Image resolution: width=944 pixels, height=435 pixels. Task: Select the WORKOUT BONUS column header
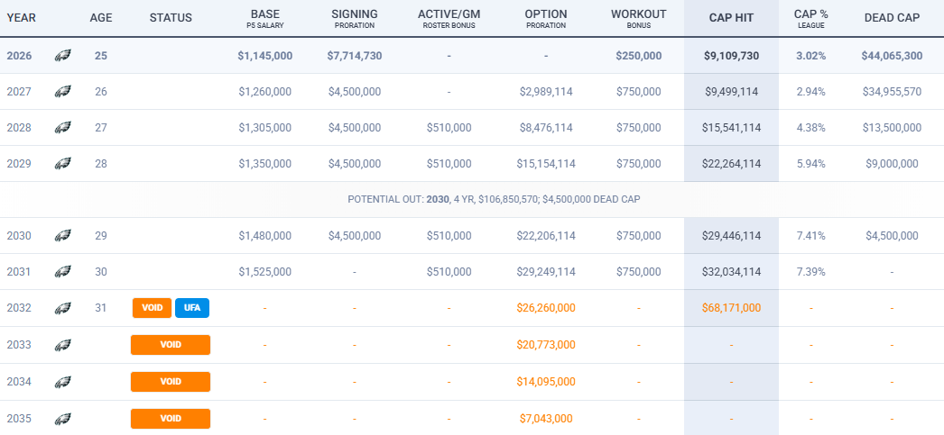[638, 18]
